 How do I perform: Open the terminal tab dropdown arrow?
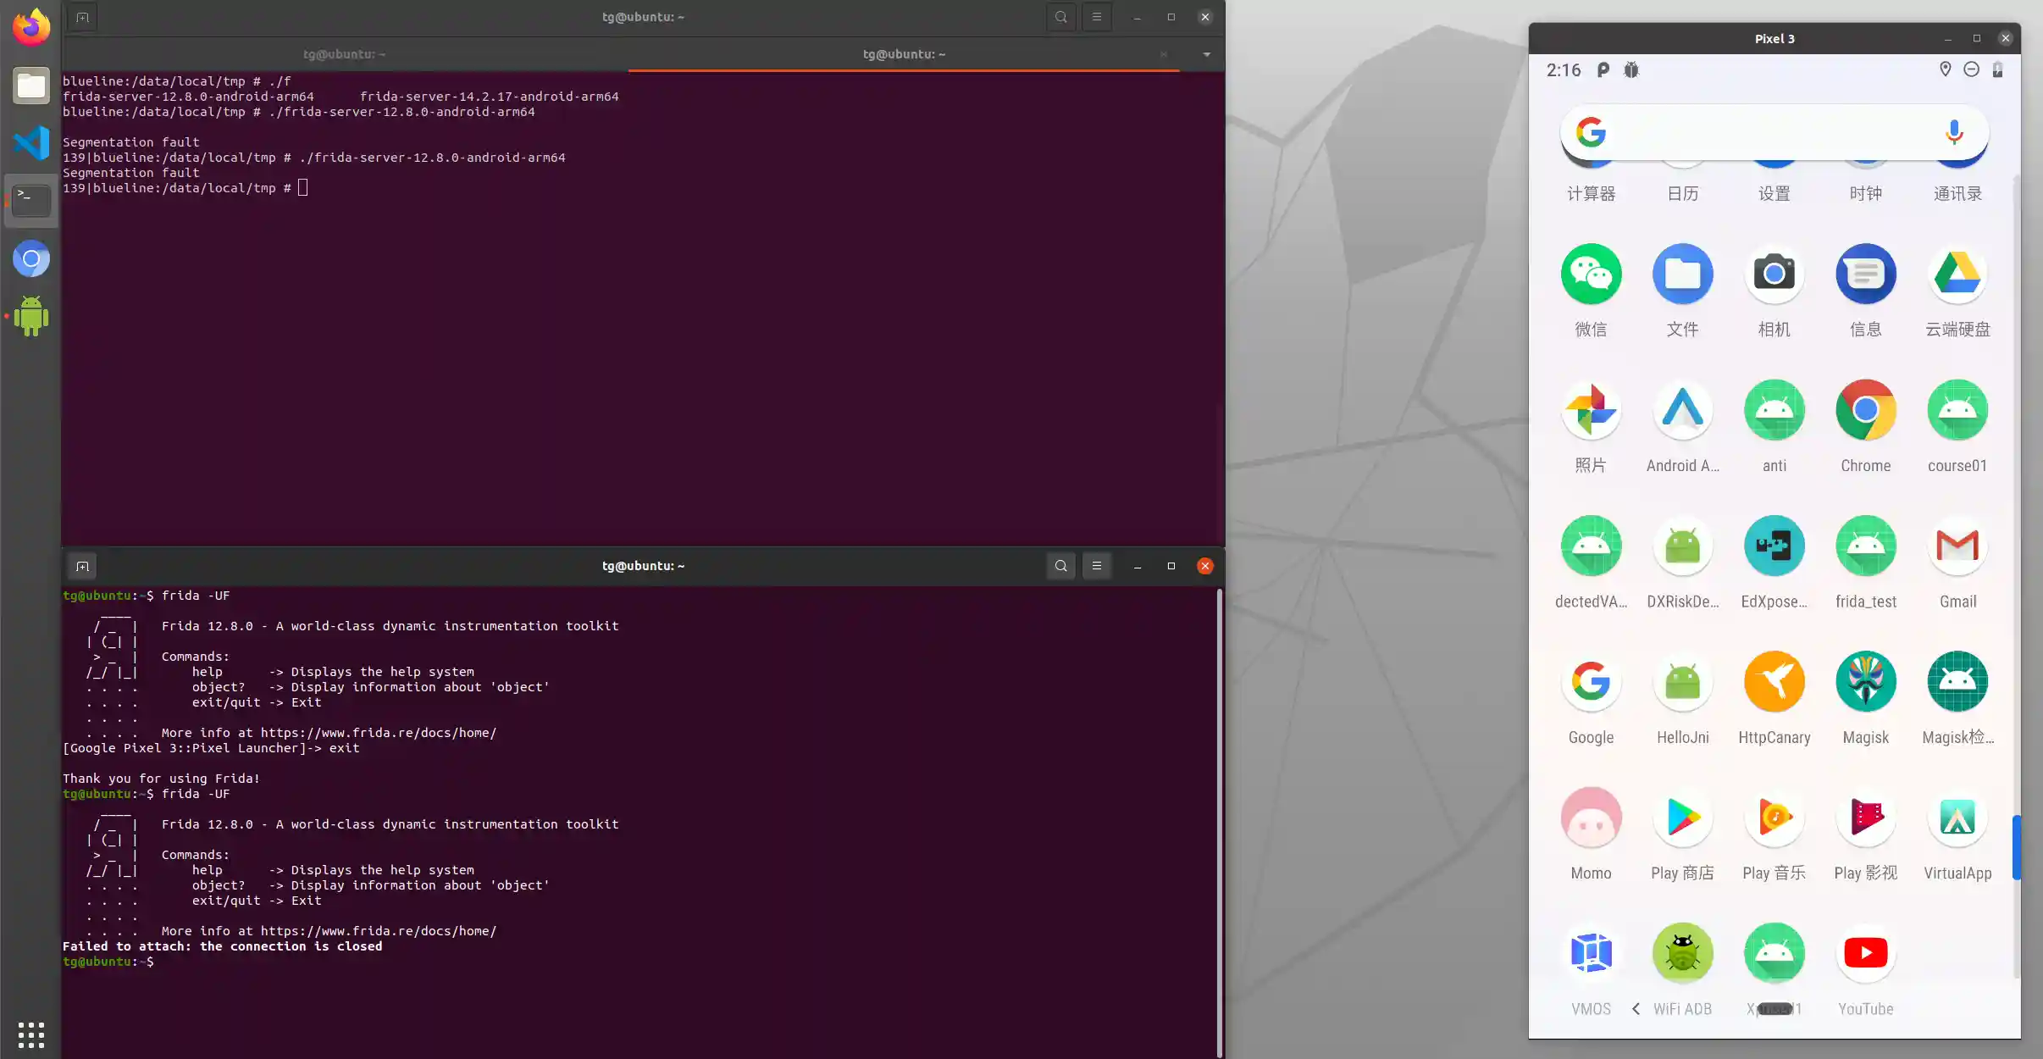pos(1206,54)
